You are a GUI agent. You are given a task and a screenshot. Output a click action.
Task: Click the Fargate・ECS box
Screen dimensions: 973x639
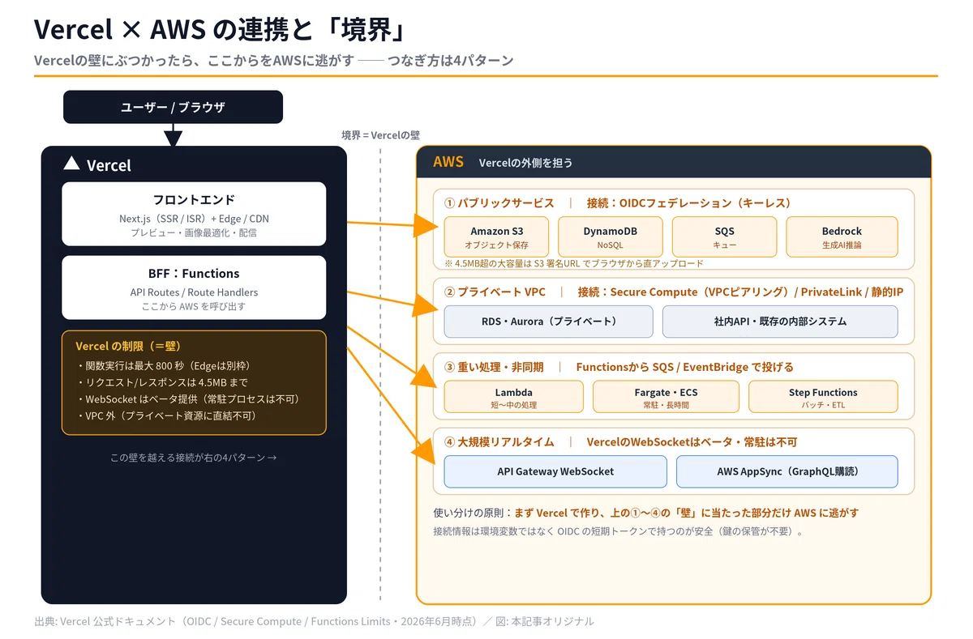[666, 397]
